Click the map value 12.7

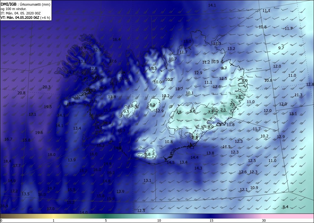click(179, 89)
